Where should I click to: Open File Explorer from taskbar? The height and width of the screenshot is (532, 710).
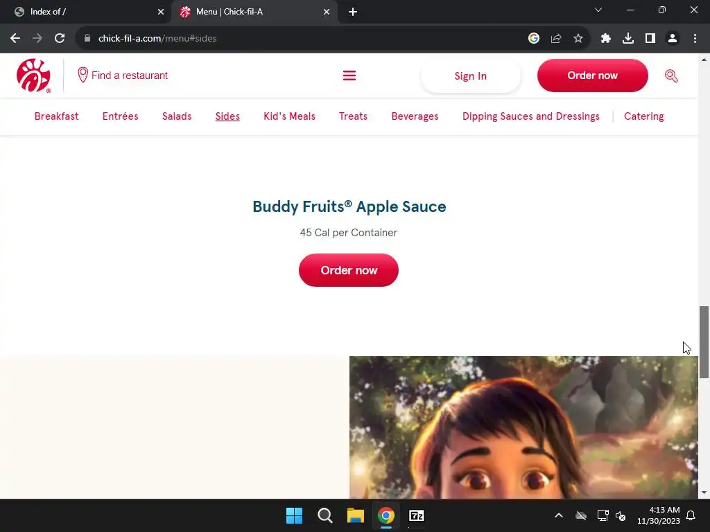click(x=356, y=515)
